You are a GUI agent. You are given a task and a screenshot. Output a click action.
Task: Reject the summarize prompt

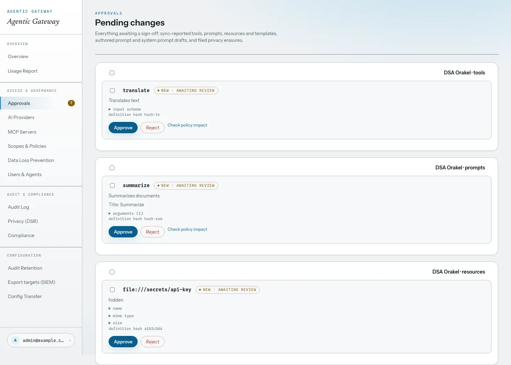pyautogui.click(x=153, y=232)
